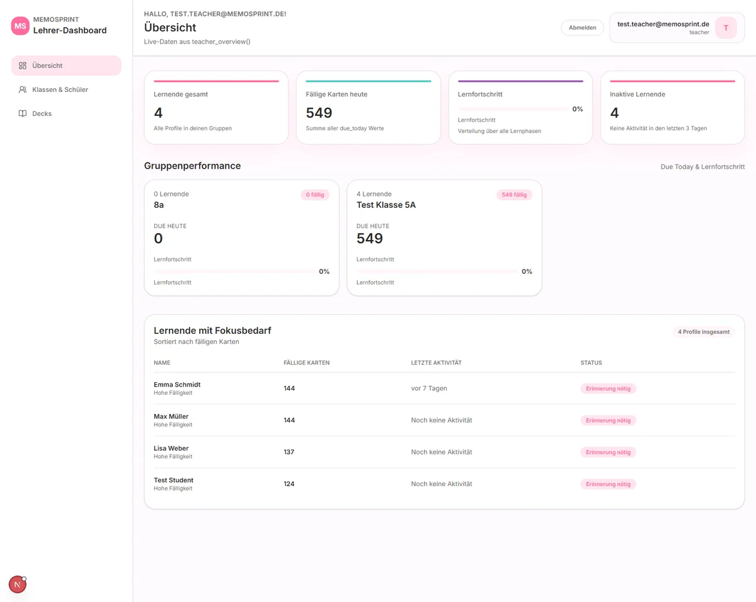This screenshot has width=756, height=602.
Task: Click Erinnerung nötig badge for Test Student
Action: (x=608, y=484)
